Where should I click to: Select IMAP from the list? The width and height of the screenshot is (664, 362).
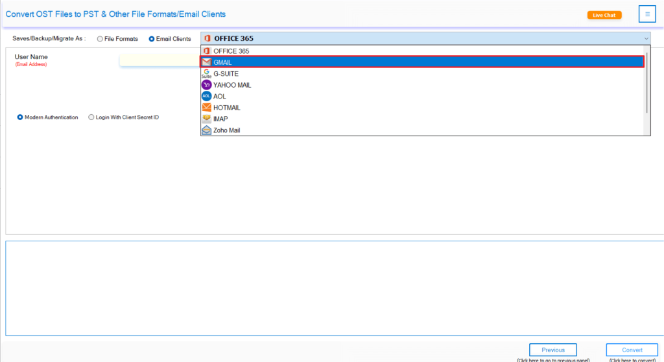pyautogui.click(x=422, y=119)
